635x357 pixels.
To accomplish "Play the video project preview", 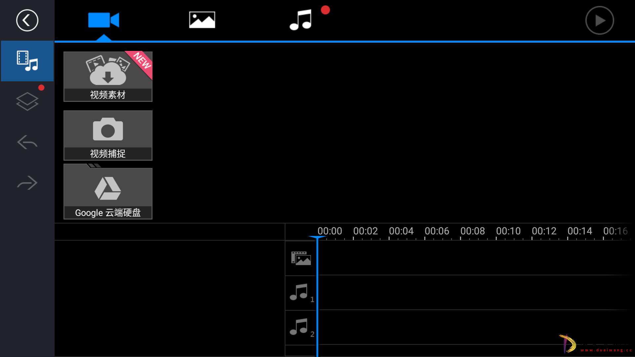I will 600,20.
